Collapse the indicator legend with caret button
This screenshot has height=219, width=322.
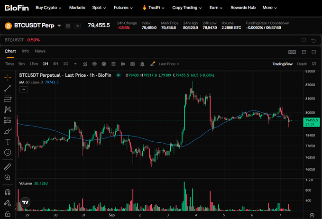coord(24,90)
